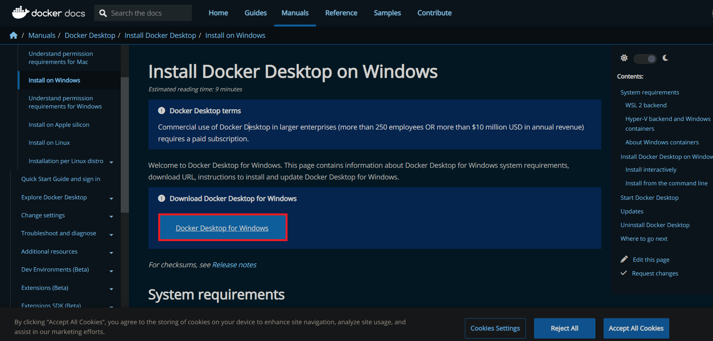Jump to Uninstall Docker Desktop section

pyautogui.click(x=655, y=225)
